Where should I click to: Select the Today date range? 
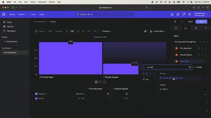point(50,31)
